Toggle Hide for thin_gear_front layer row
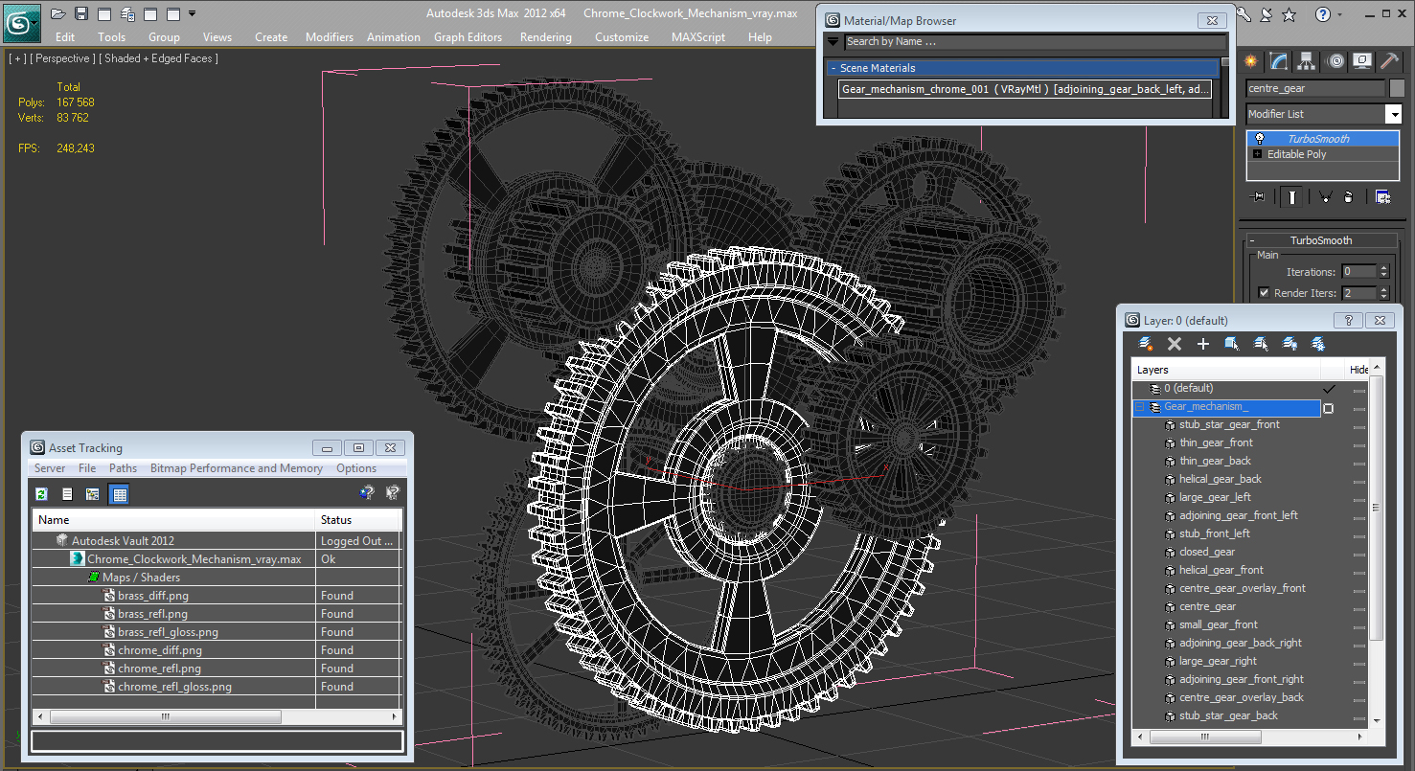 pos(1359,443)
